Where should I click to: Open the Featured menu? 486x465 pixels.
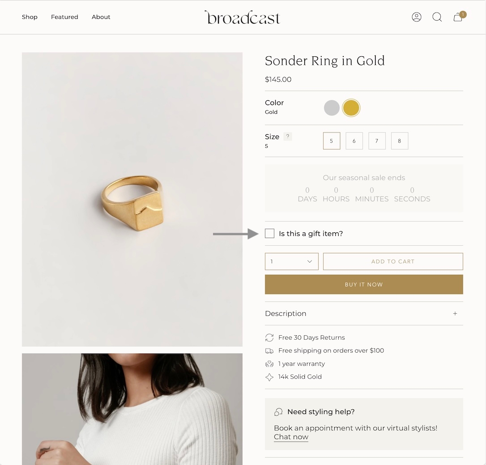point(64,17)
